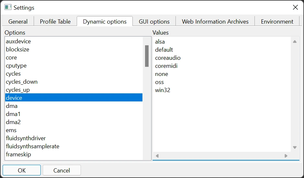Select the cycles_down option

tap(22, 82)
